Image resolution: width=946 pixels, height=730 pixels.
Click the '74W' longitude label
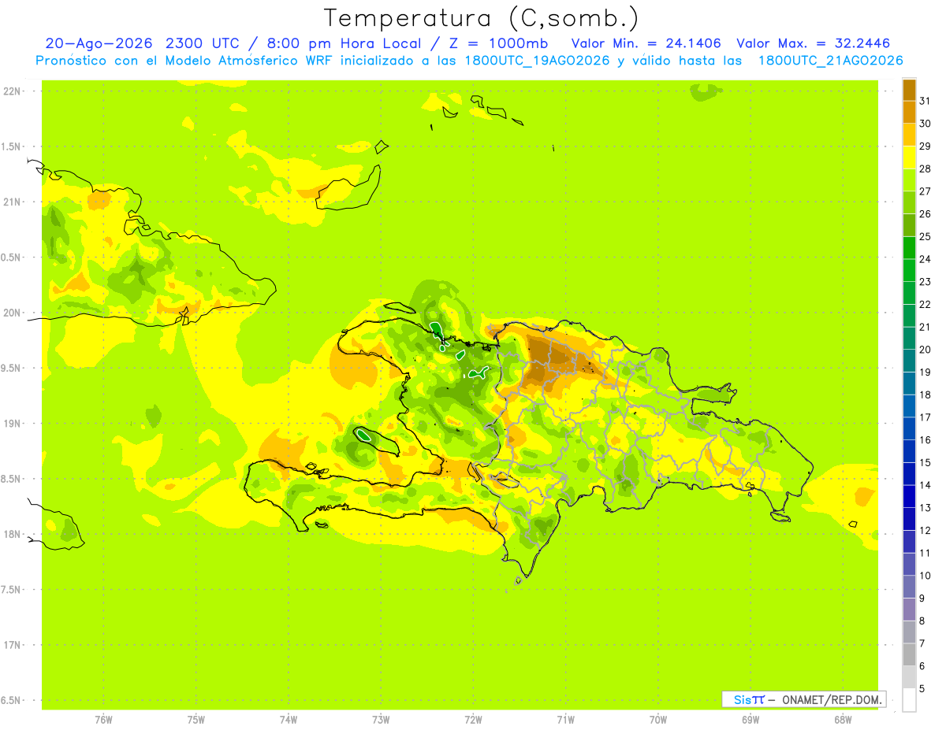[x=288, y=720]
